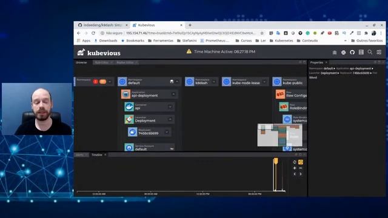The width and height of the screenshot is (388, 218).
Task: Select the k8dash namespace icon
Action: pyautogui.click(x=190, y=82)
